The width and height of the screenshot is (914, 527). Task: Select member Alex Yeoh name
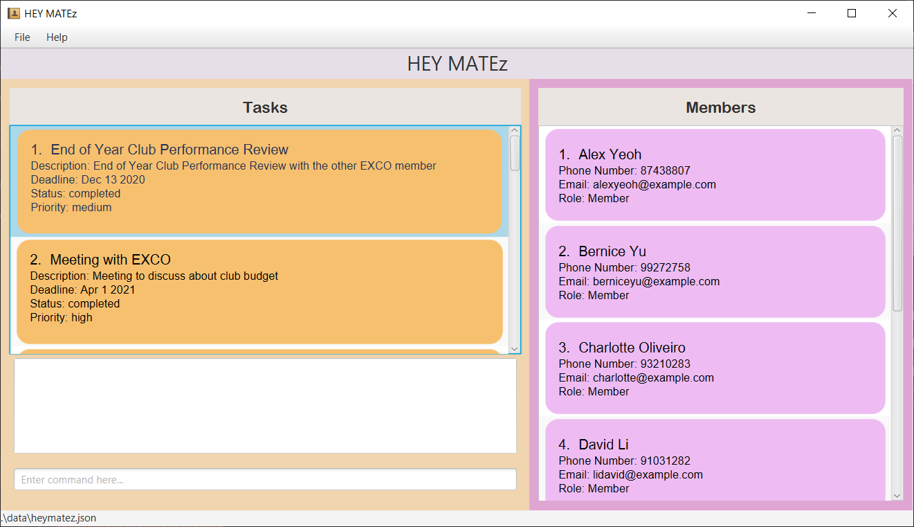[x=610, y=154]
